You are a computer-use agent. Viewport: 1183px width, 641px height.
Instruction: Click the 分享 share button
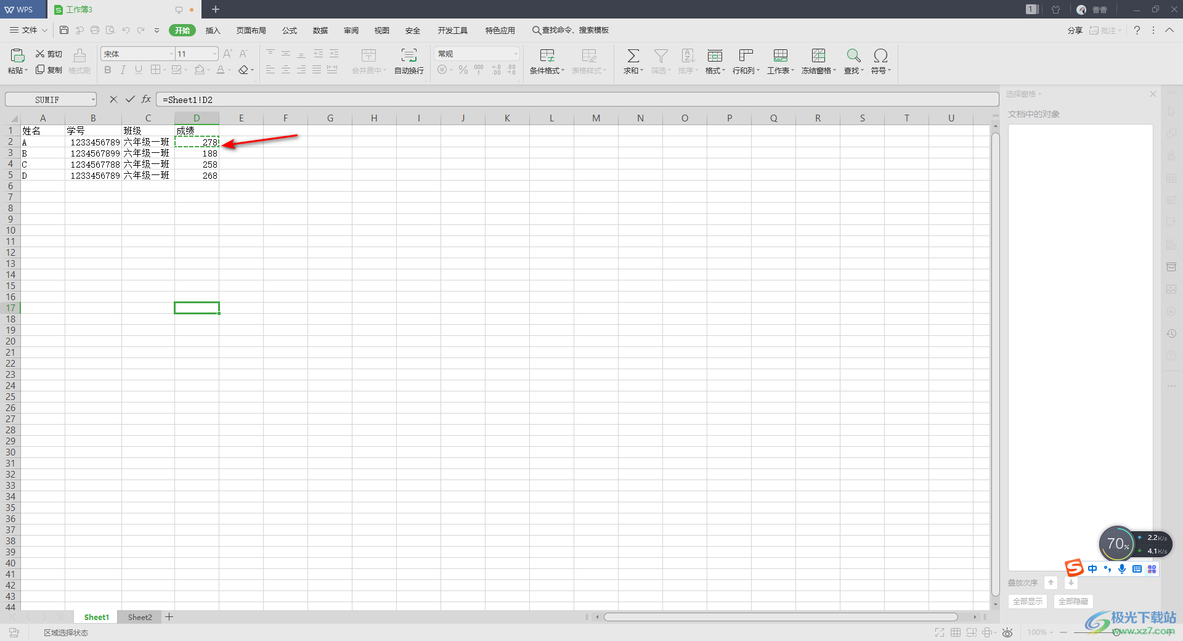click(x=1075, y=30)
